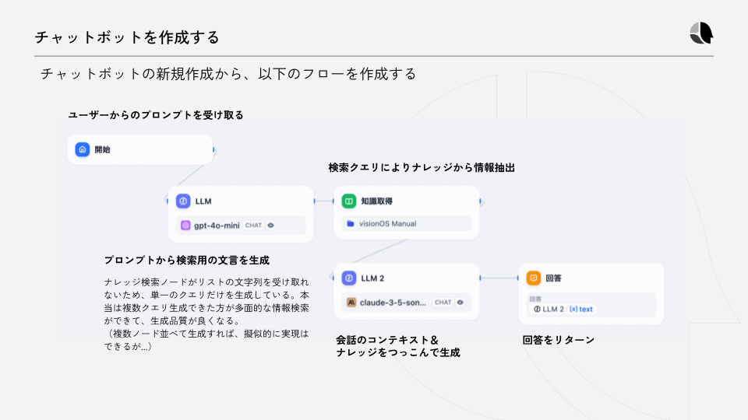The width and height of the screenshot is (748, 420).
Task: Select the LLM node title
Action: 203,201
